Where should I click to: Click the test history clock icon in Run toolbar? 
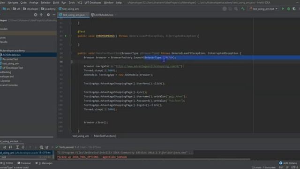point(42,147)
